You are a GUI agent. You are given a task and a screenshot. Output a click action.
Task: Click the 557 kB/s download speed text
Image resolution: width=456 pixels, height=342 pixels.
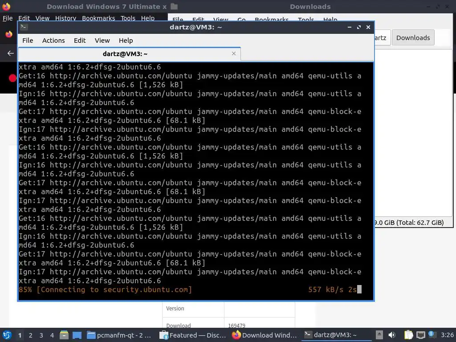click(326, 289)
